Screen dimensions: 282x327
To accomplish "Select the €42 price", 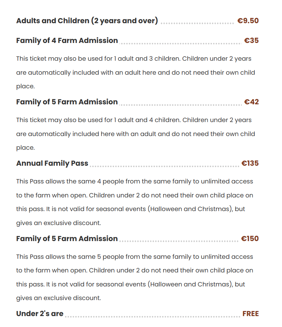I will 251,102.
